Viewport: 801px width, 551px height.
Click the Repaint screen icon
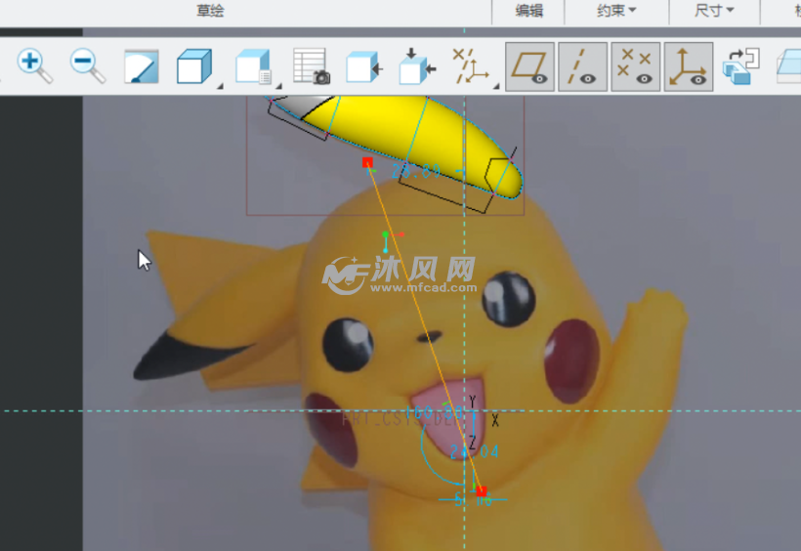point(142,66)
